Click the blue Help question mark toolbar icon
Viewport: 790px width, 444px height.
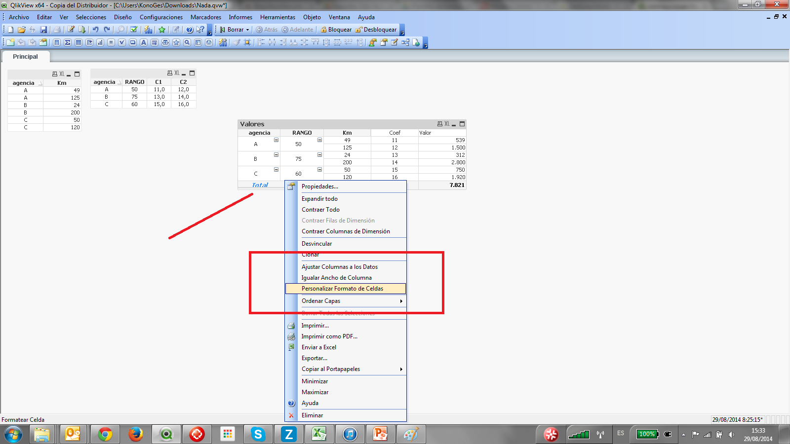(x=190, y=30)
